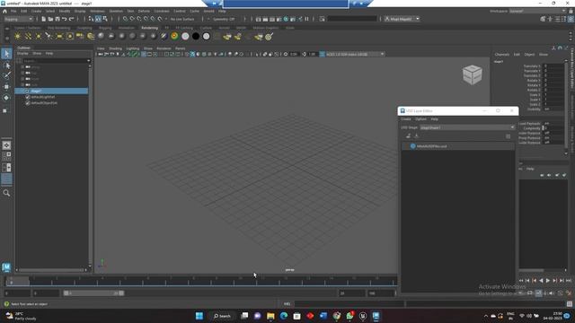Create a point light from shelf
Image resolution: width=575 pixels, height=323 pixels.
(38, 36)
